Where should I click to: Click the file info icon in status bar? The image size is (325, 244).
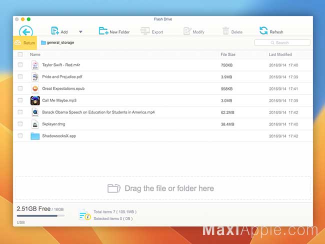[84, 215]
